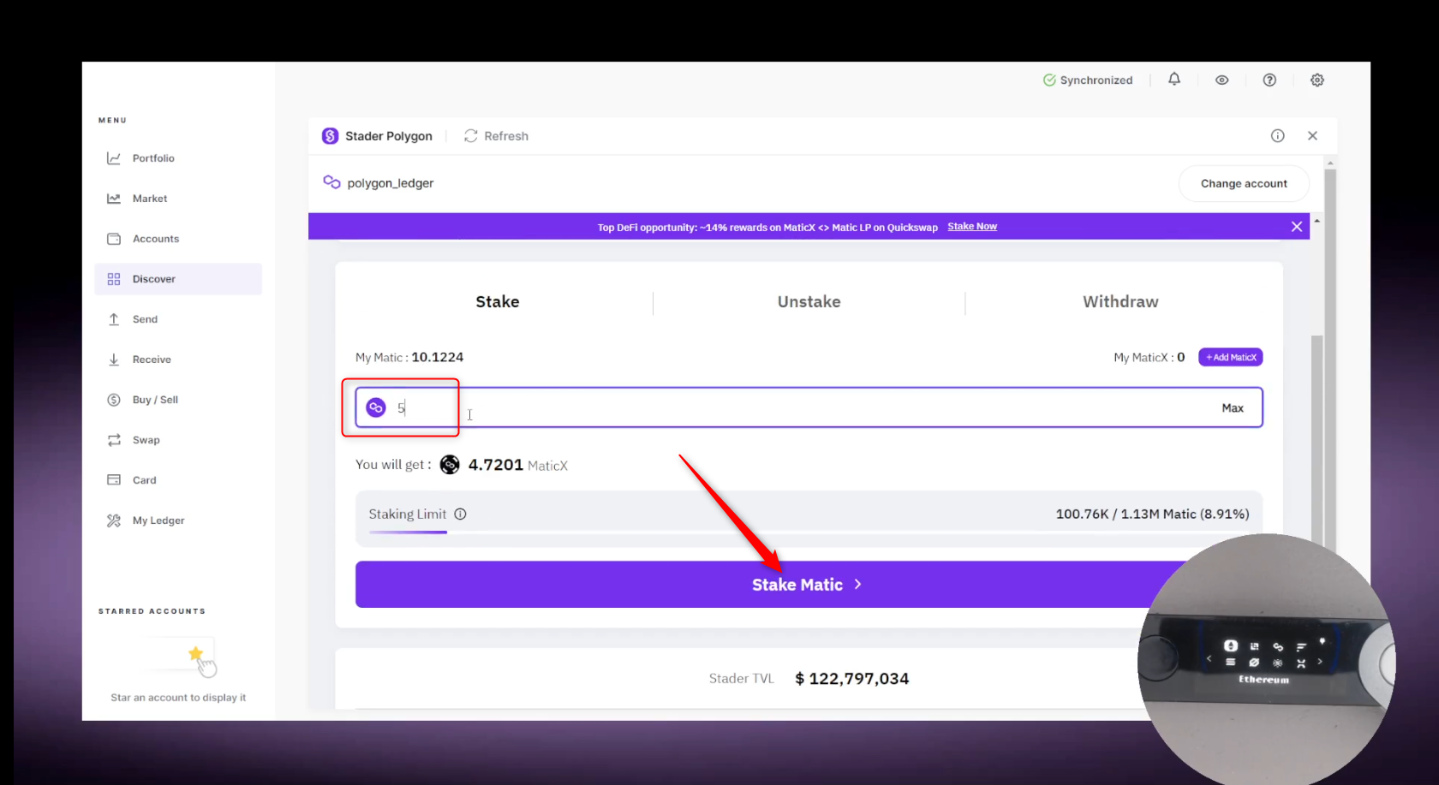Click the Card icon in sidebar
The width and height of the screenshot is (1439, 785).
(114, 480)
